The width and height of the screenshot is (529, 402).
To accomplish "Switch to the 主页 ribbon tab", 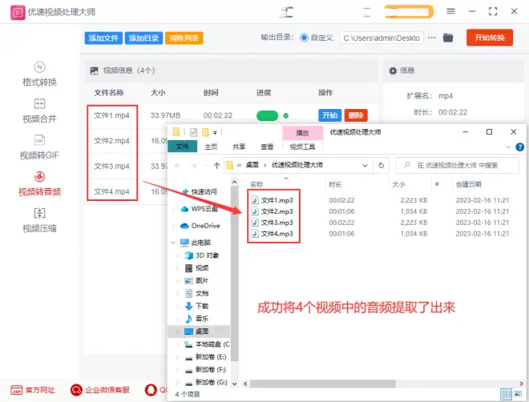I will (211, 147).
